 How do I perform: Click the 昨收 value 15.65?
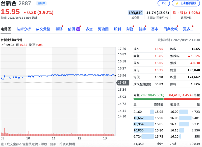tap(195, 49)
